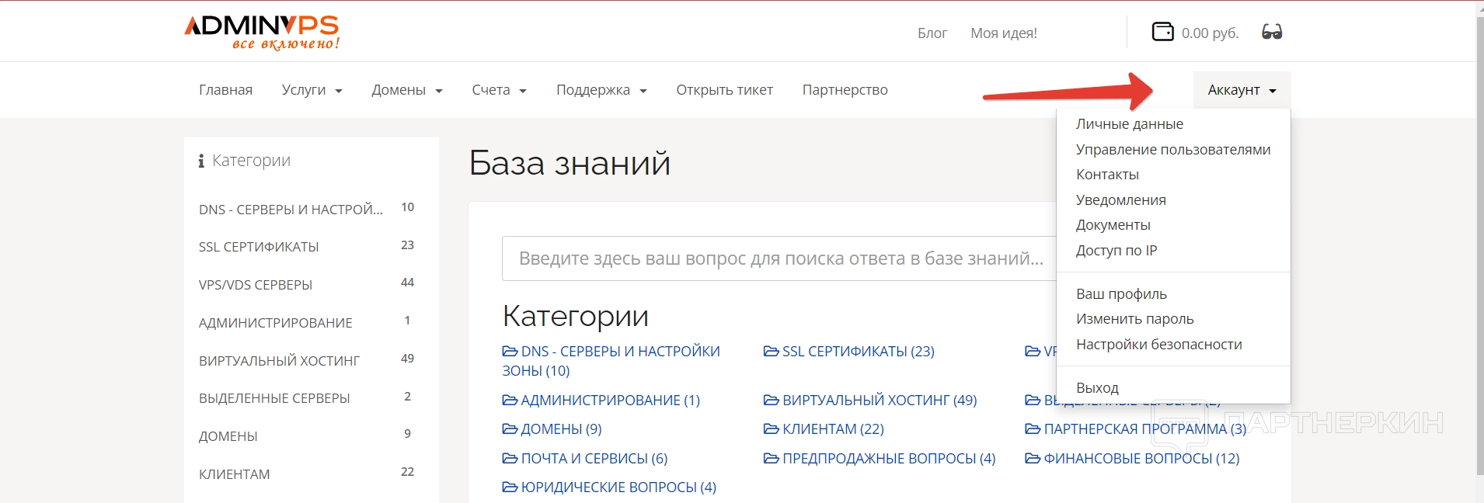Click the info icon beside Категории
This screenshot has width=1484, height=503.
coord(201,161)
